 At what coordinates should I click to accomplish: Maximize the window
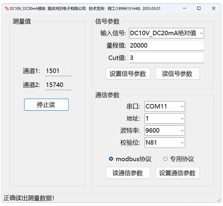click(199, 8)
